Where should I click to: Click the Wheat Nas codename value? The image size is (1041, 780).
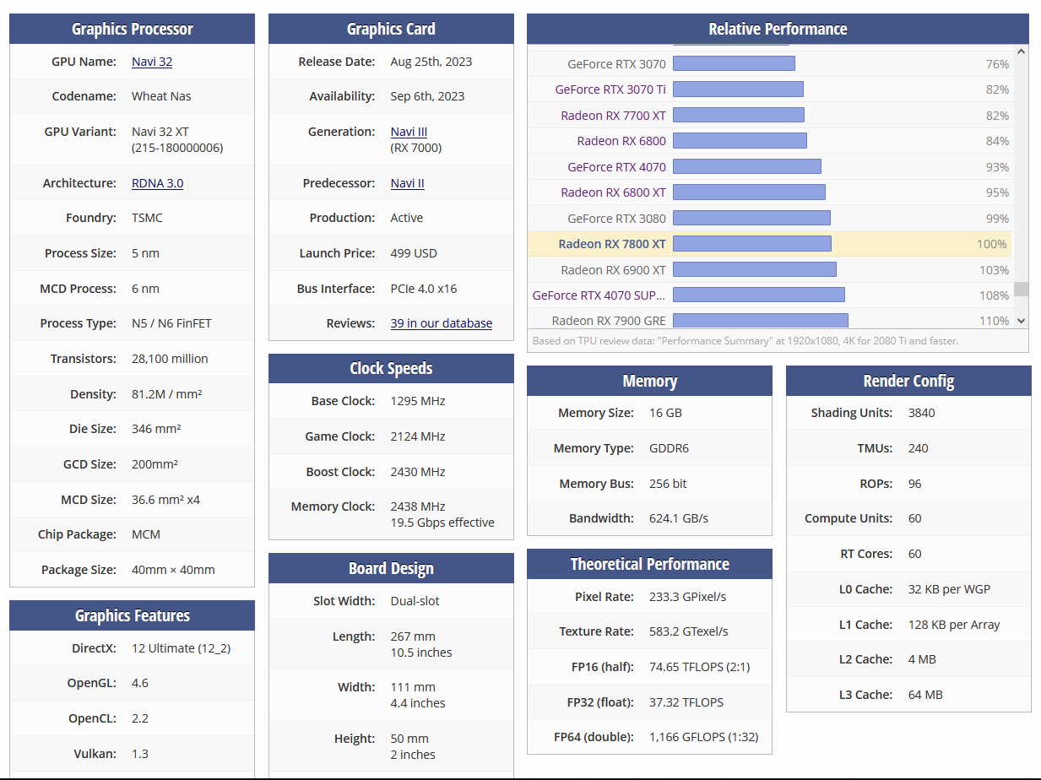point(161,96)
